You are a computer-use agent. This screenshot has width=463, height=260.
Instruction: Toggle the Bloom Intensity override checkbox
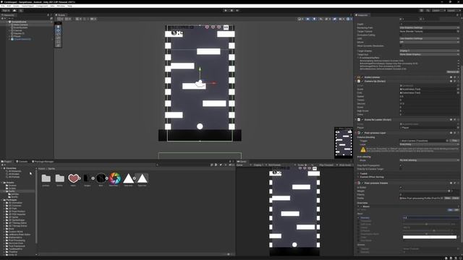[359, 218]
